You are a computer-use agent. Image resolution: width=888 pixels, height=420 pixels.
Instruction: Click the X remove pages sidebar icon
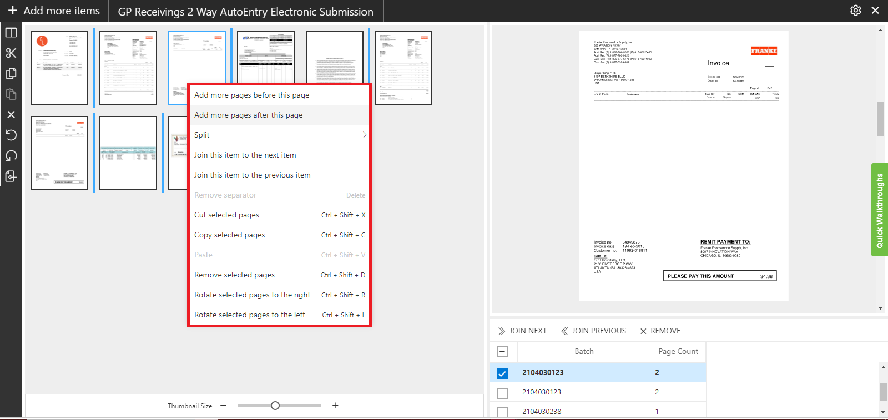[x=11, y=114]
